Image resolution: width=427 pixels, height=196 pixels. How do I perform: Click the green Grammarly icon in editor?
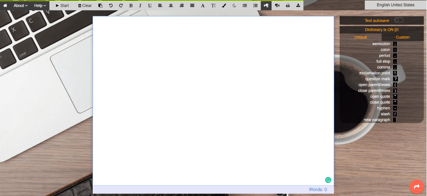point(328,180)
